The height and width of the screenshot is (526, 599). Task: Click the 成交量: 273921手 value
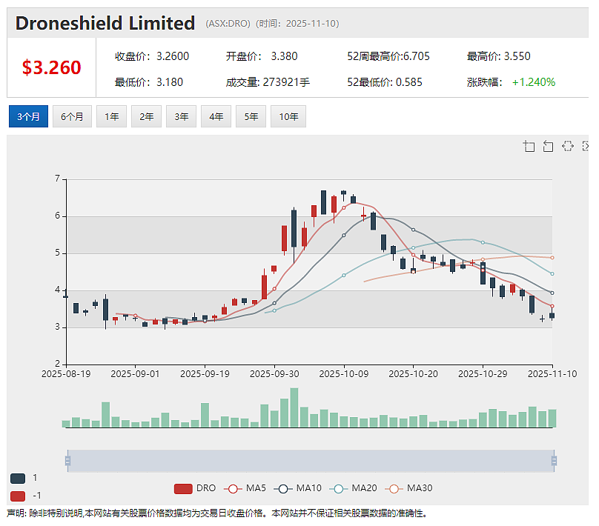coord(268,82)
